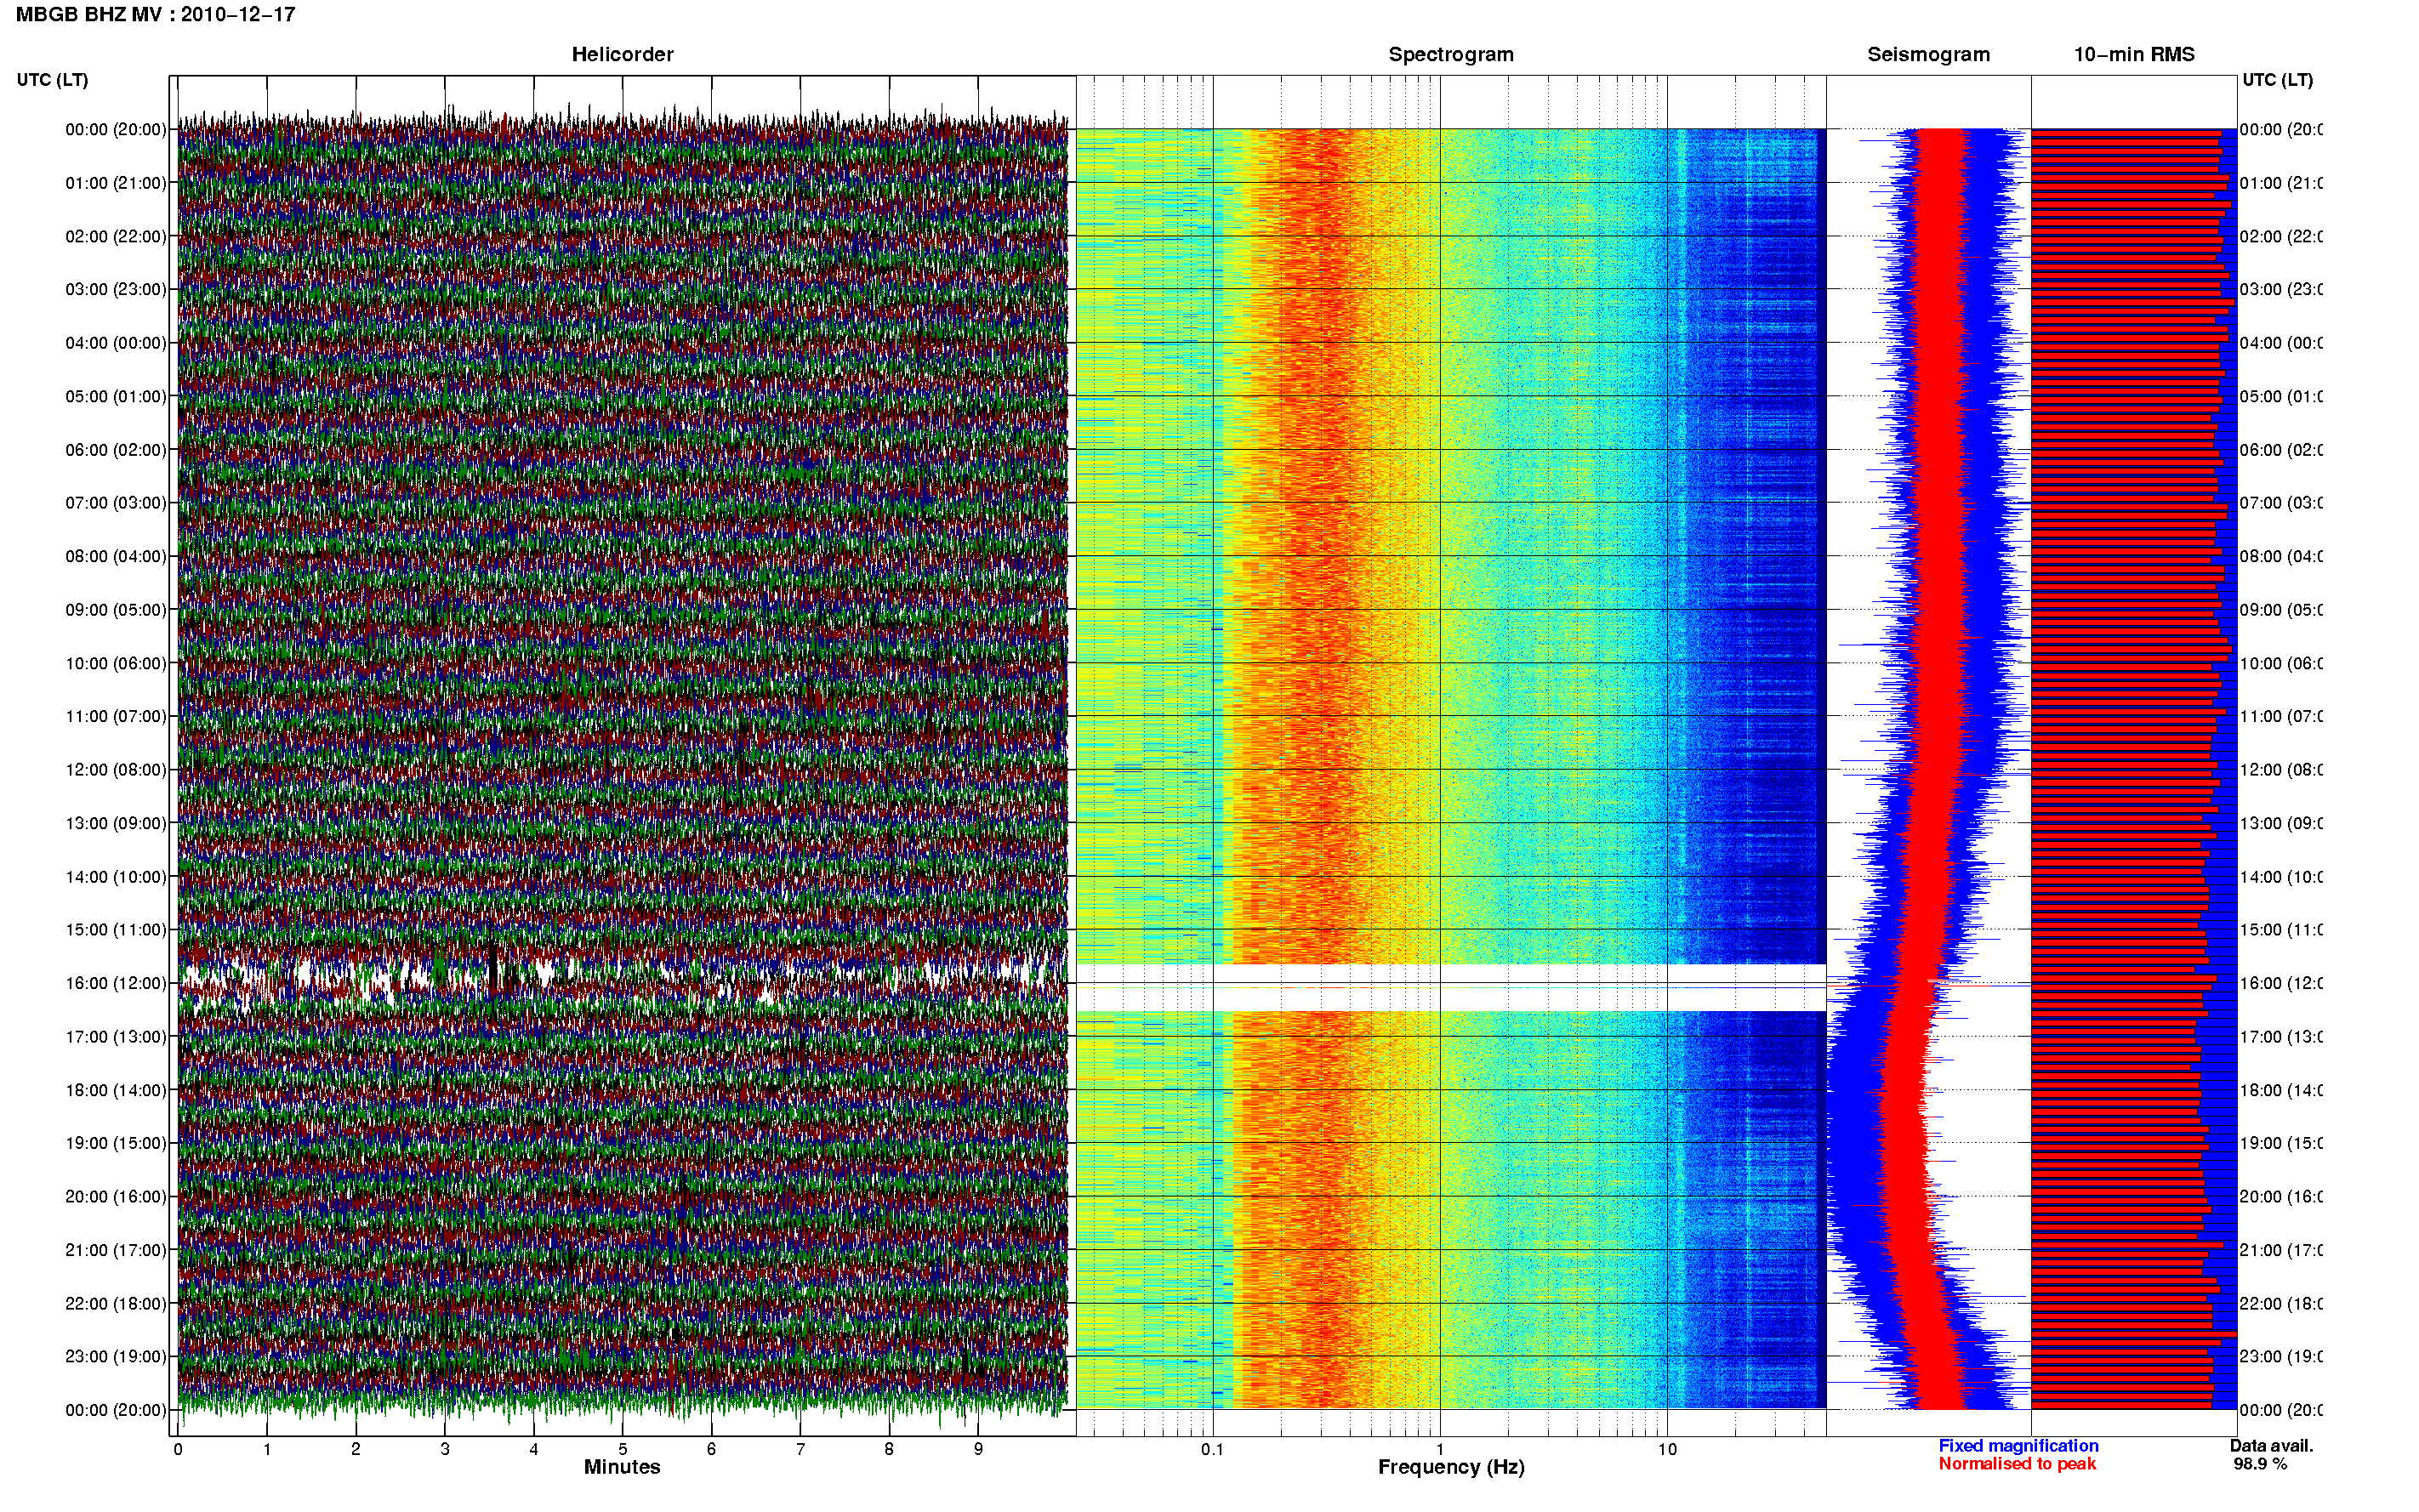Click the left 03:00 (23:00) time label
The image size is (2419, 1512).
pyautogui.click(x=116, y=289)
